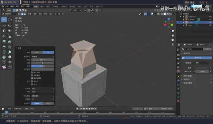213x124 pixels.
Task: Select the Box Select tool in left toolbar
Action: click(x=4, y=20)
